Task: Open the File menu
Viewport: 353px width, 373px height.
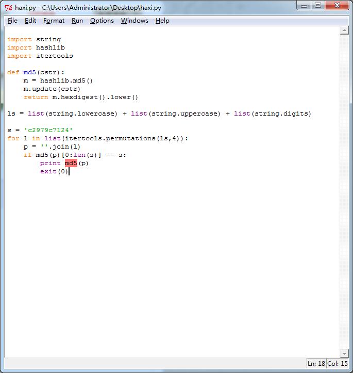Action: click(x=12, y=21)
